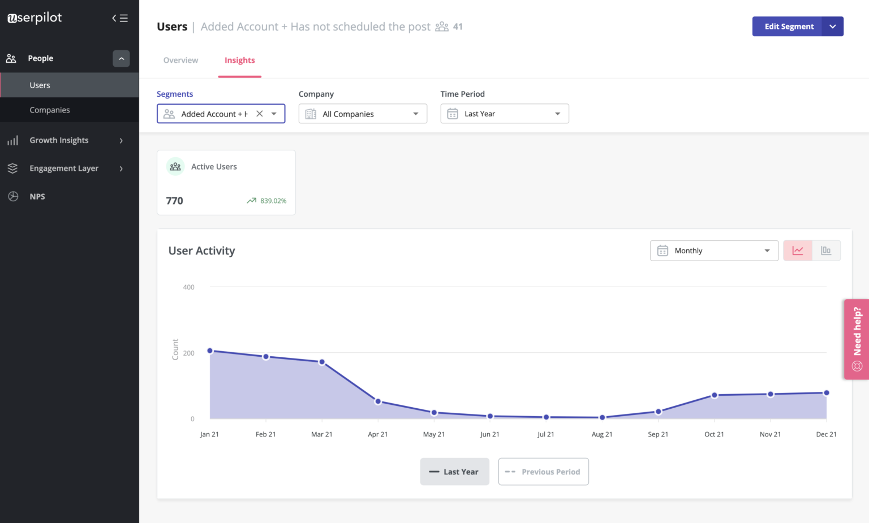Clear the selected segment with the X

259,113
